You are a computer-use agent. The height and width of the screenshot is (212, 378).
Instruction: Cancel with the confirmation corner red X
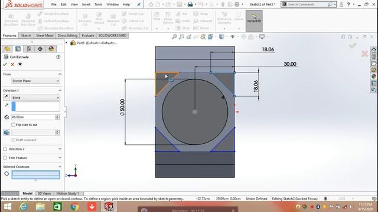364,54
